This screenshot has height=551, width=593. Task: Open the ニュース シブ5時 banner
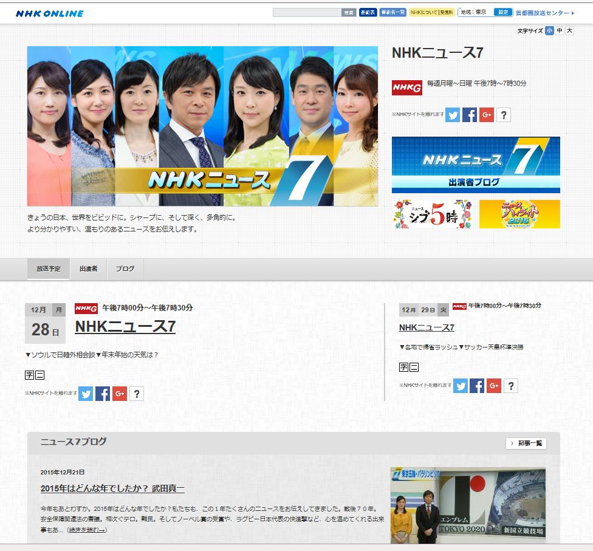(x=432, y=214)
